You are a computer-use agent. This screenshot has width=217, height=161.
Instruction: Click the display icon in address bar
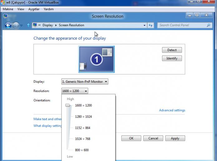pyautogui.click(x=35, y=25)
